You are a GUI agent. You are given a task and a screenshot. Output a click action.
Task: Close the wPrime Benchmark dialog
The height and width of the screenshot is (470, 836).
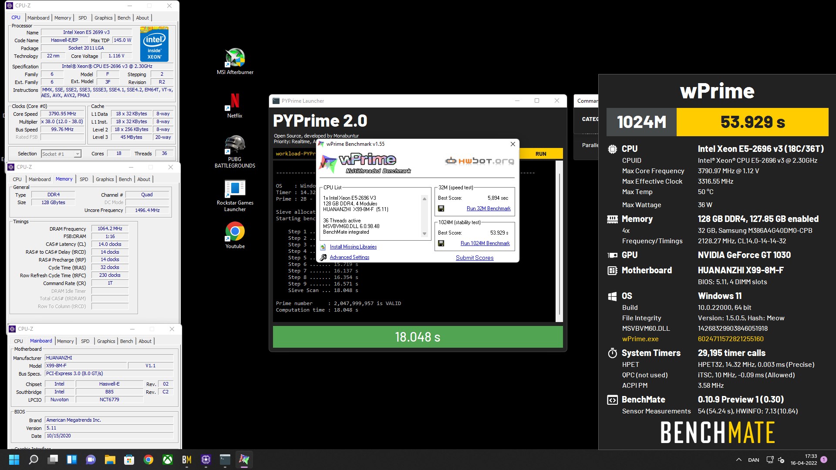tap(512, 144)
